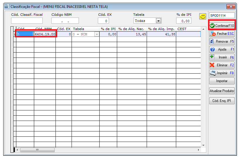The image size is (239, 158).
Task: Click the SPOD1114 code field
Action: tap(222, 15)
